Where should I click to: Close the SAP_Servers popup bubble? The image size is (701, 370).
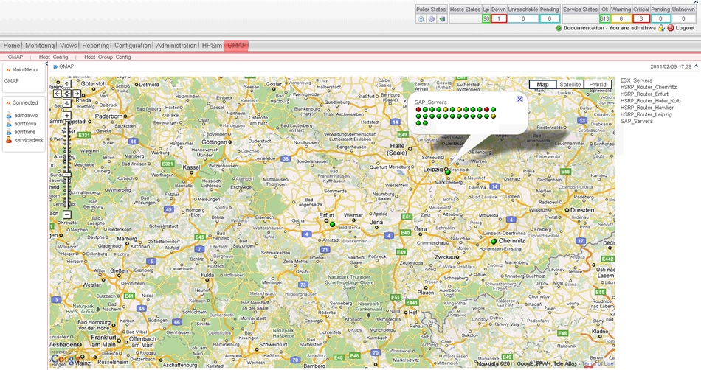point(519,99)
